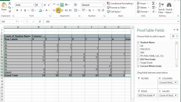The height and width of the screenshot is (102, 181).
Task: Increase font size with larger A icon
Action: pyautogui.click(x=45, y=5)
